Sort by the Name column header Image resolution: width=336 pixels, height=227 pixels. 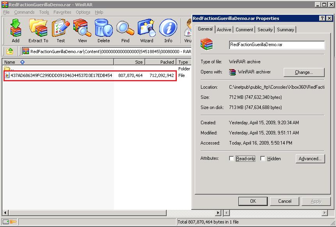point(58,62)
